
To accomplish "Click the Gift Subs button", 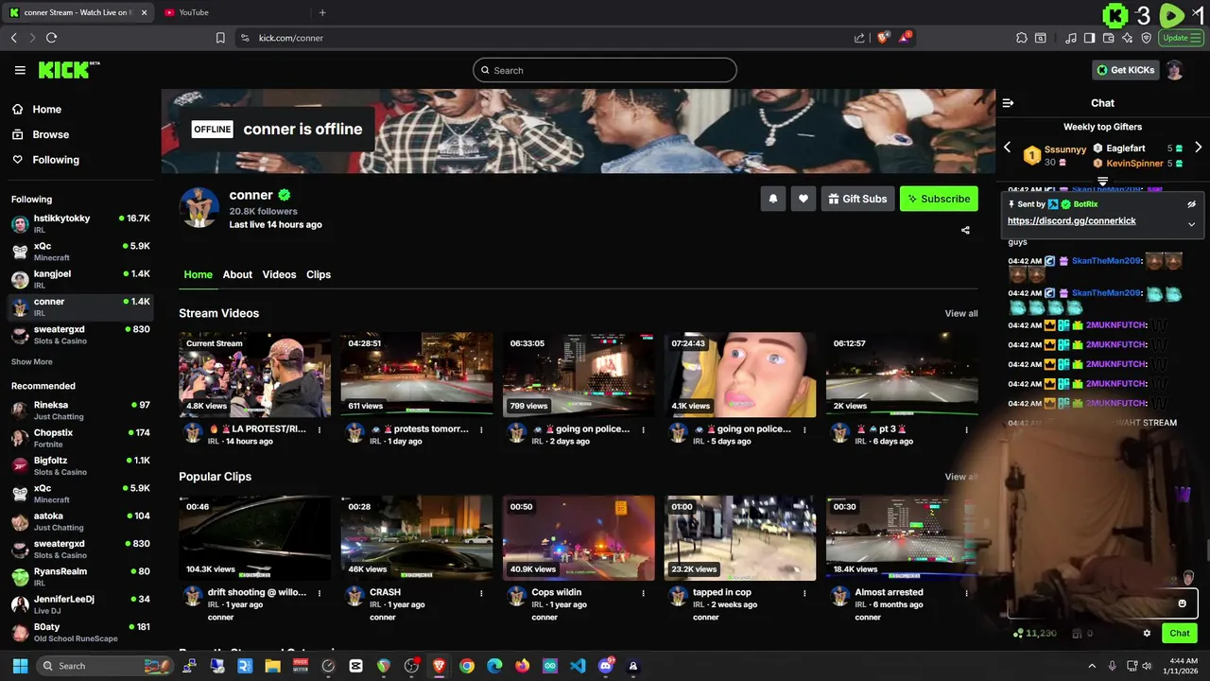I will (x=857, y=199).
